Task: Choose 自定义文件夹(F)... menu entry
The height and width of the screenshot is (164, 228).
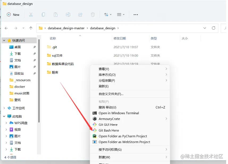Action: click(130, 94)
